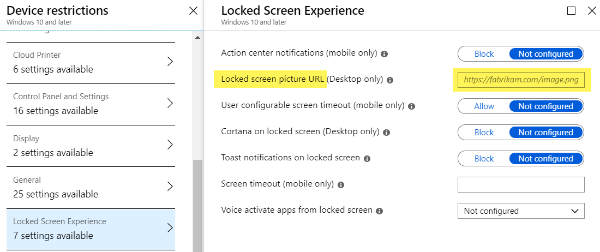Click the Screen timeout input box
The image size is (600, 252).
click(521, 184)
